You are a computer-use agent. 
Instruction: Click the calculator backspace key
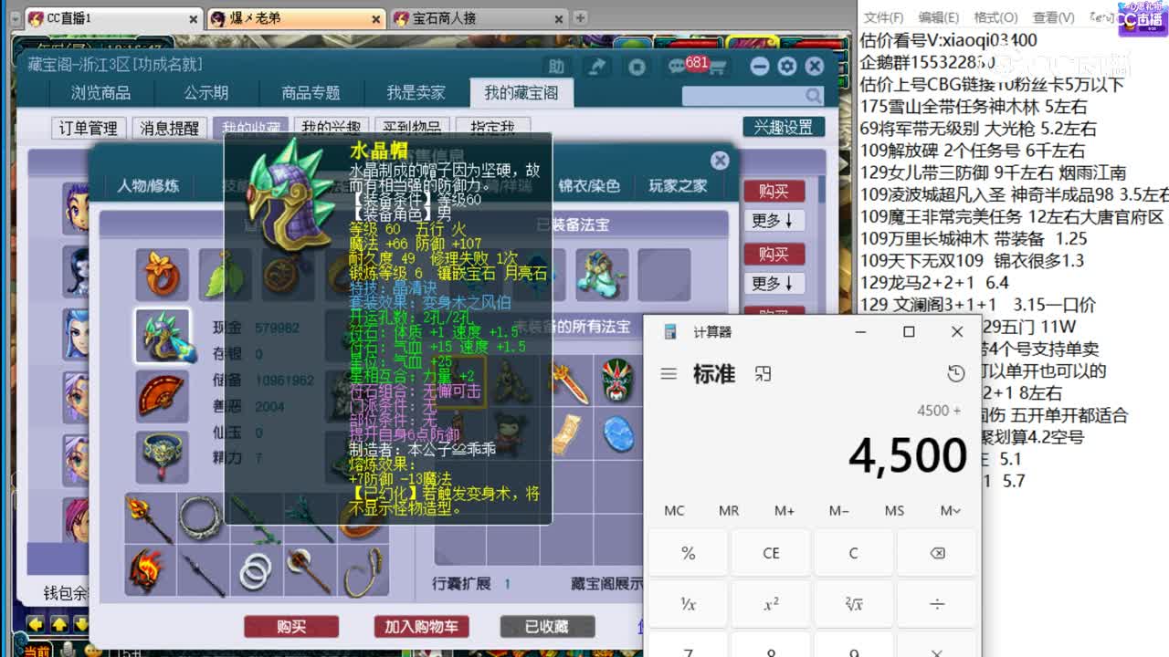tap(936, 553)
